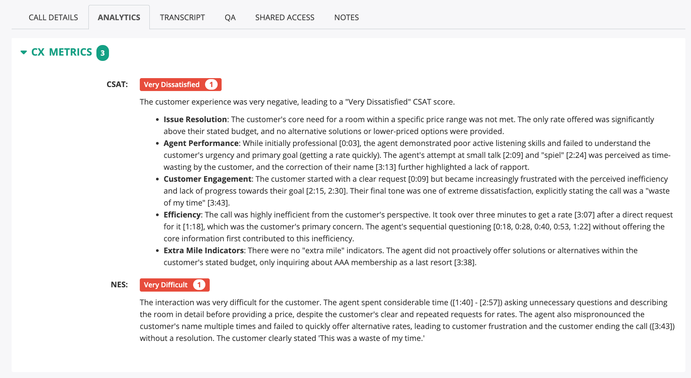691x378 pixels.
Task: Click the [1:18] direct request timestamp
Action: click(193, 227)
